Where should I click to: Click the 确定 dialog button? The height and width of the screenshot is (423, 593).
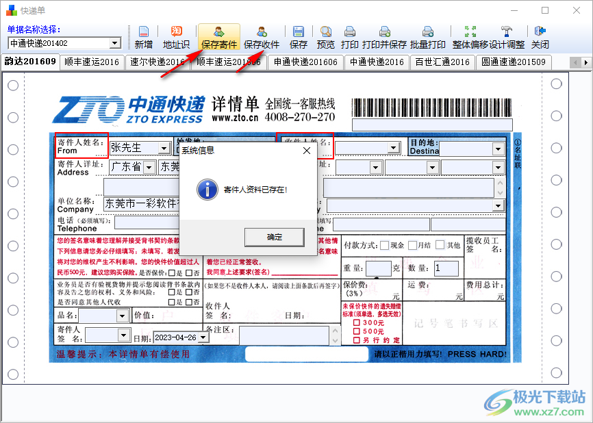tap(274, 237)
